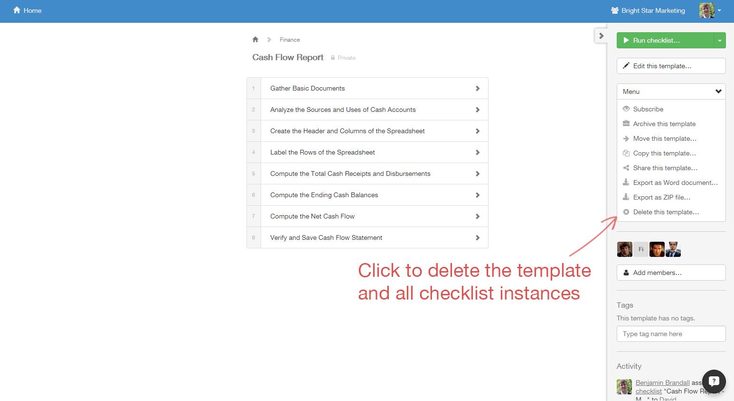Open the user profile avatar dropdown
The width and height of the screenshot is (734, 401).
(x=710, y=10)
